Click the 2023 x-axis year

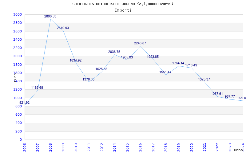point(230,147)
